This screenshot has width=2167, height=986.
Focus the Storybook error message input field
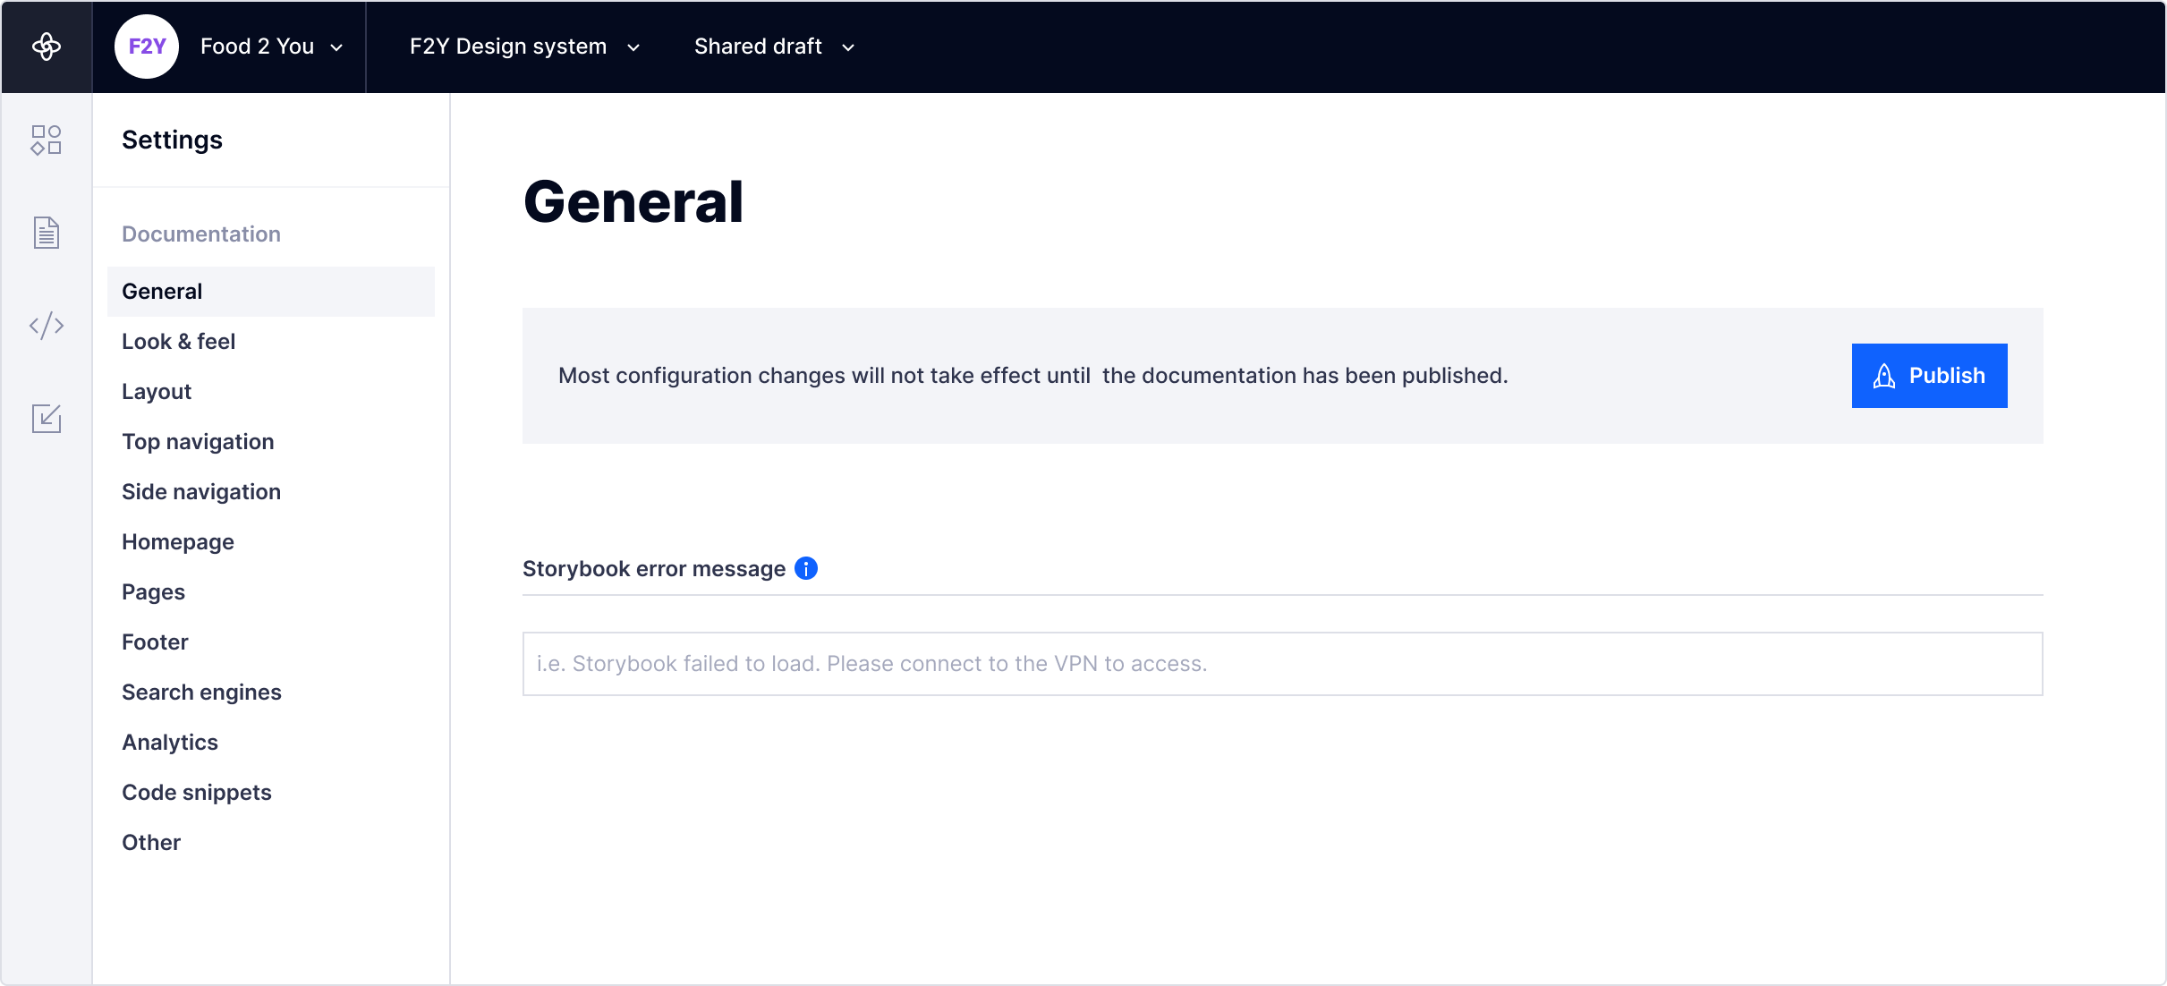click(x=1282, y=664)
